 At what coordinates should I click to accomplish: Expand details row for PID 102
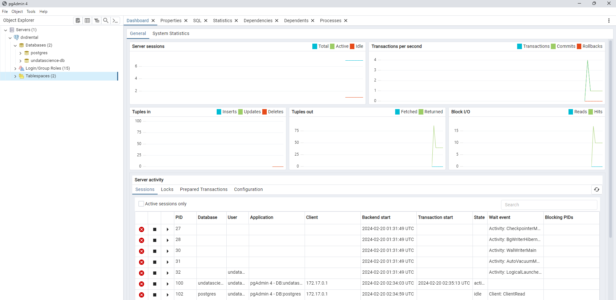[168, 295]
